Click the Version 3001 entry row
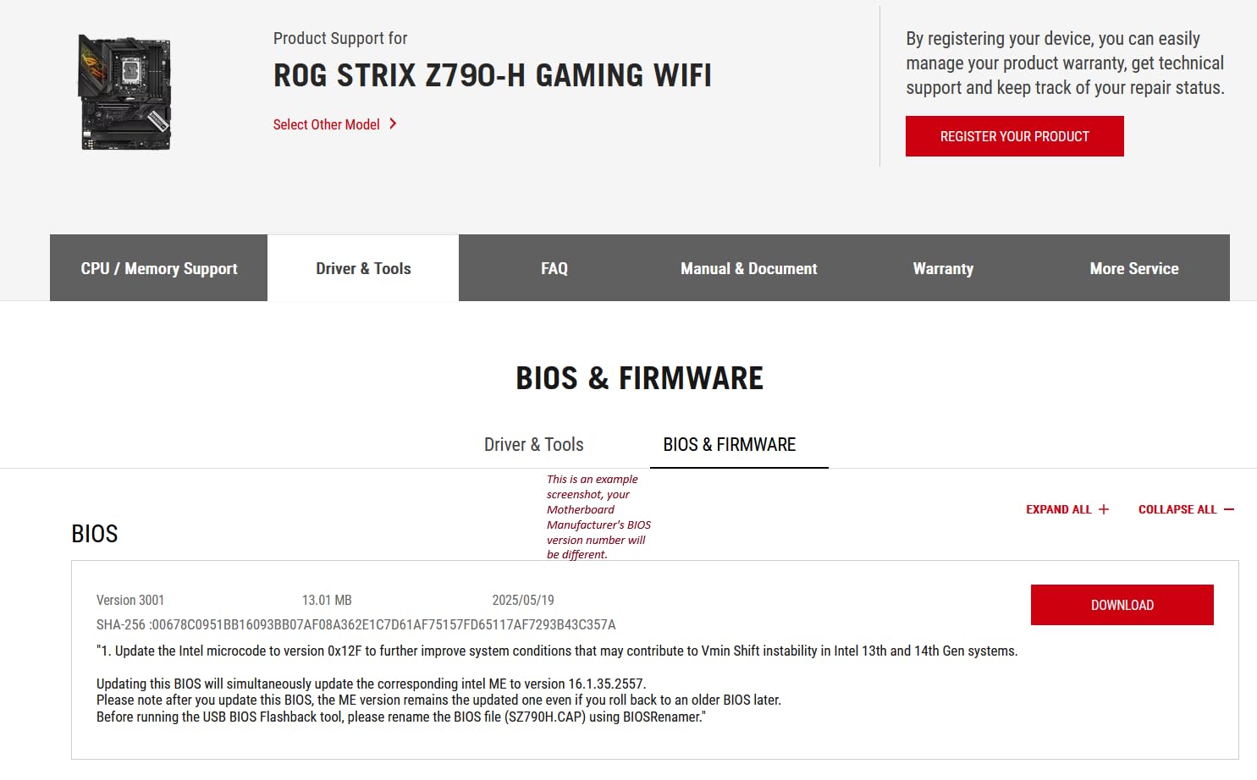Image resolution: width=1257 pixels, height=780 pixels. (130, 600)
